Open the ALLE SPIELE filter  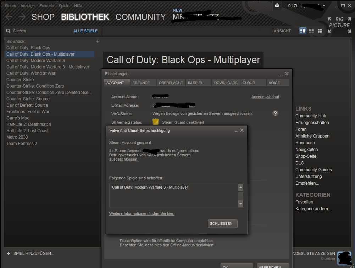[x=85, y=31]
